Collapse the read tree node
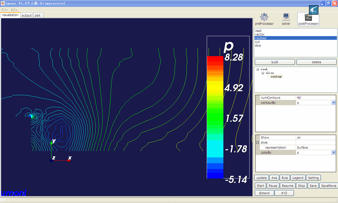 [258, 69]
